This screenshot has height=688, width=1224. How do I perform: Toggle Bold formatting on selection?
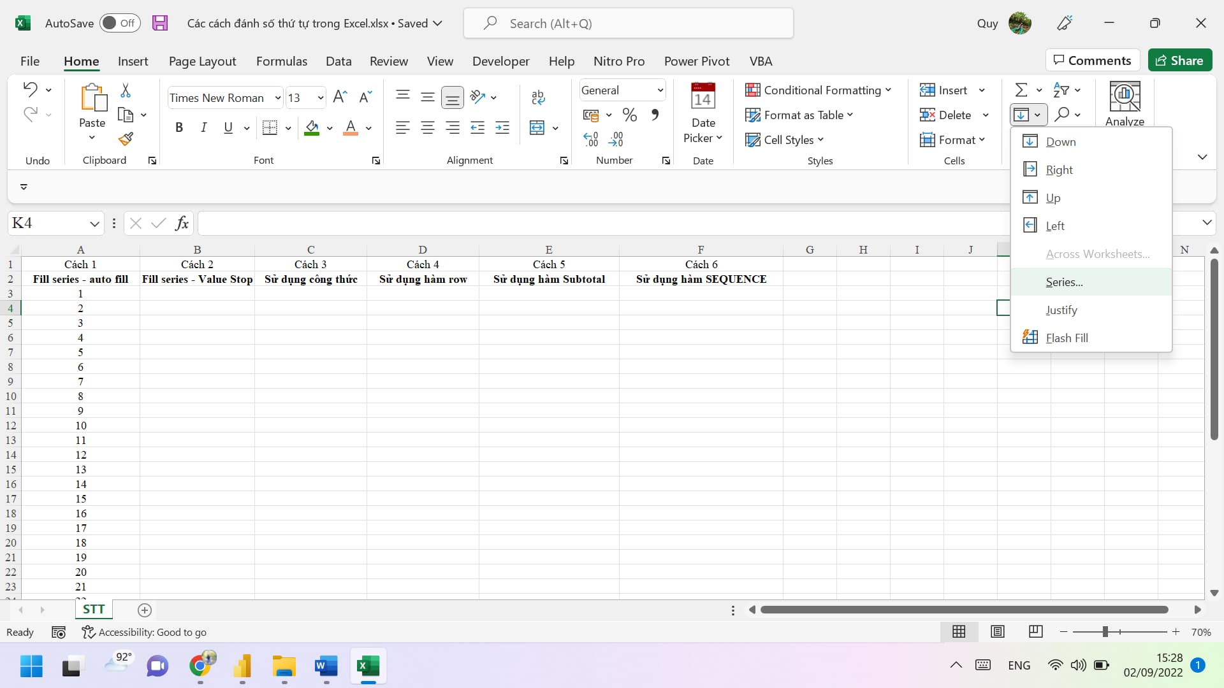178,127
